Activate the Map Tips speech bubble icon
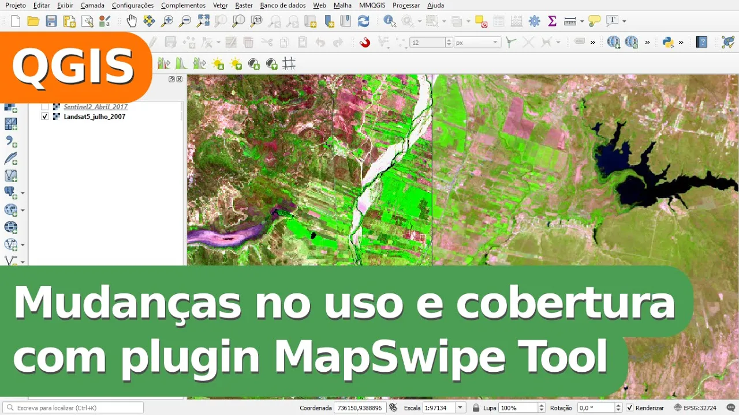739x415 pixels. [595, 21]
